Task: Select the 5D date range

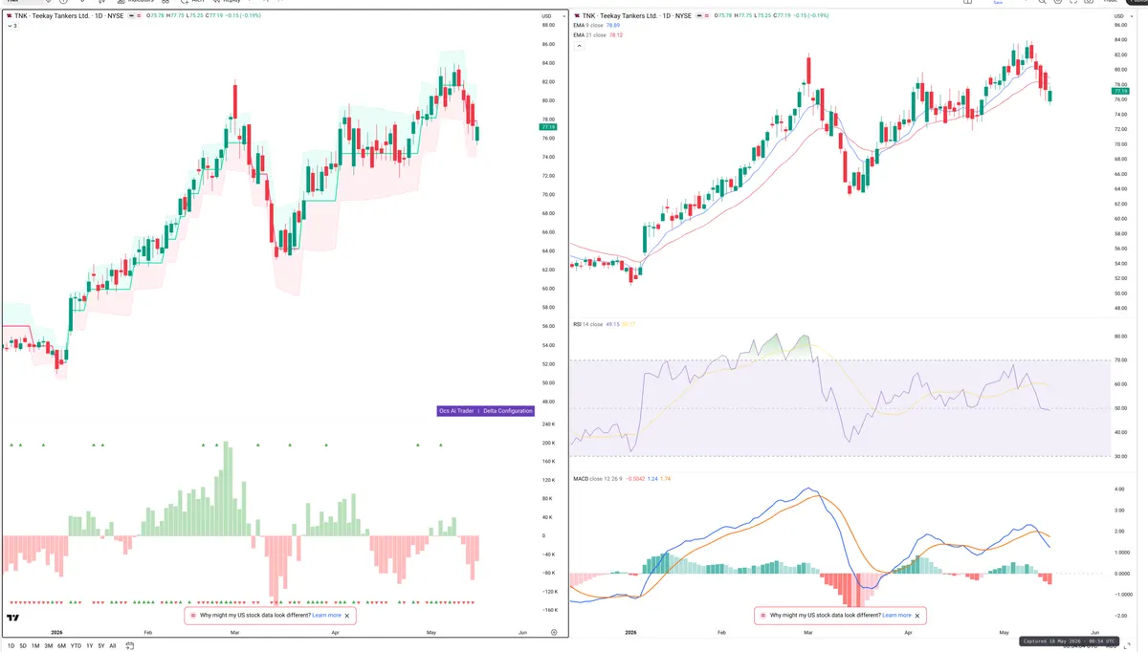Action: click(x=24, y=646)
